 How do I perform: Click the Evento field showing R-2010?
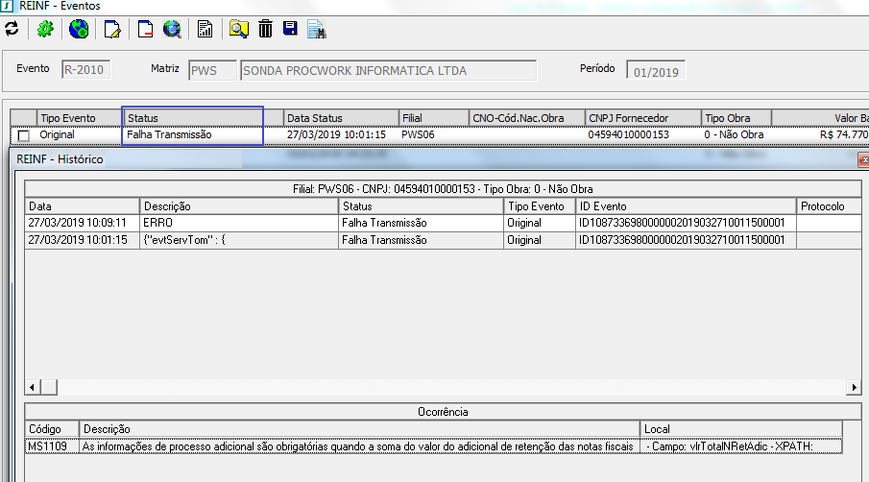tap(85, 70)
